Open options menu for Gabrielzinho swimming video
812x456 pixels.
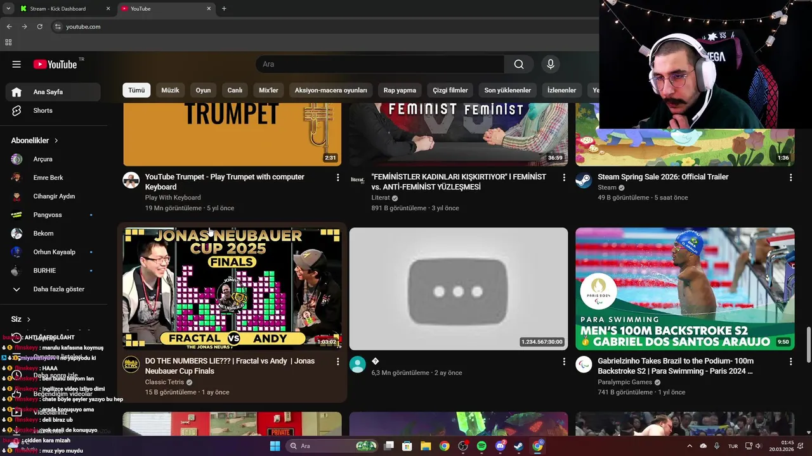pos(790,362)
